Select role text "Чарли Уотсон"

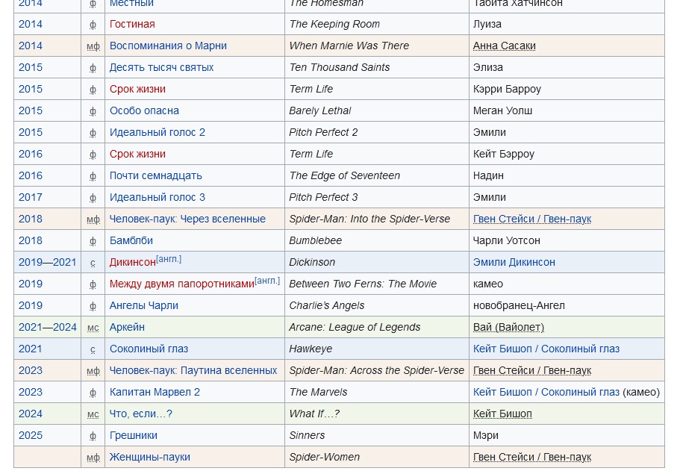click(x=507, y=240)
